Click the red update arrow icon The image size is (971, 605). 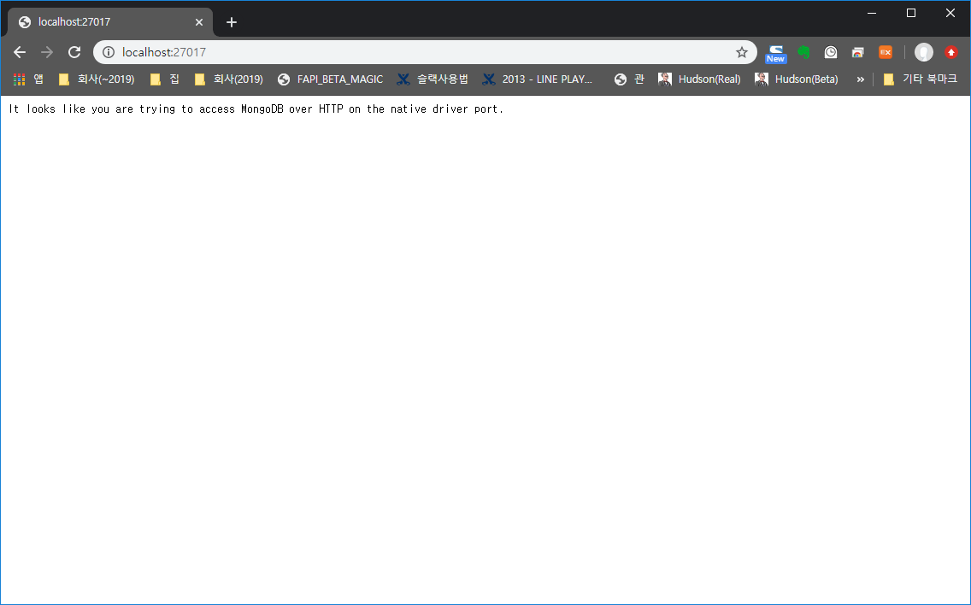pos(951,52)
